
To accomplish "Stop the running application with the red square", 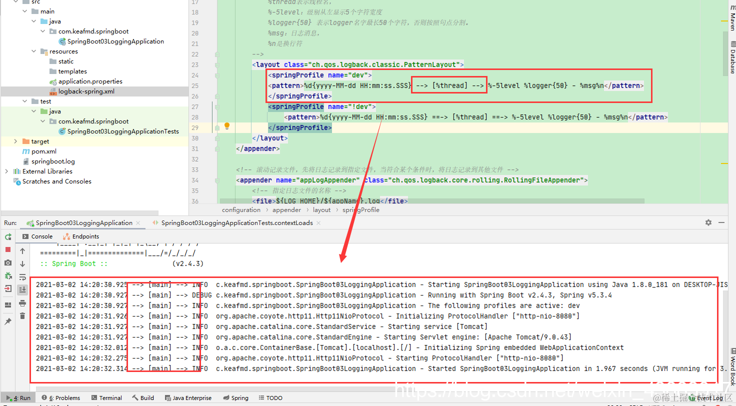I will click(8, 249).
